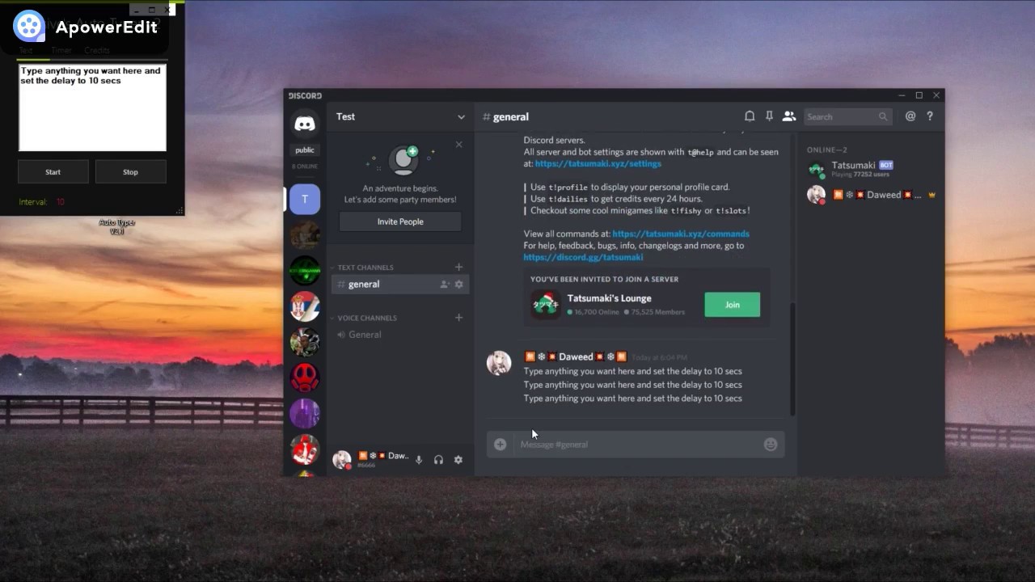
Task: Click your user avatar in bottom panel
Action: 342,460
